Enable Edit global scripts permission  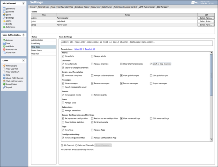[x=151, y=75]
